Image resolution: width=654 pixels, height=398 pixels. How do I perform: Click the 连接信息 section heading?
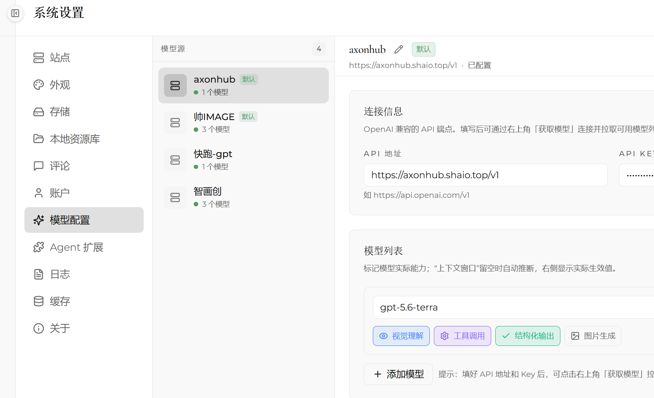pos(383,112)
